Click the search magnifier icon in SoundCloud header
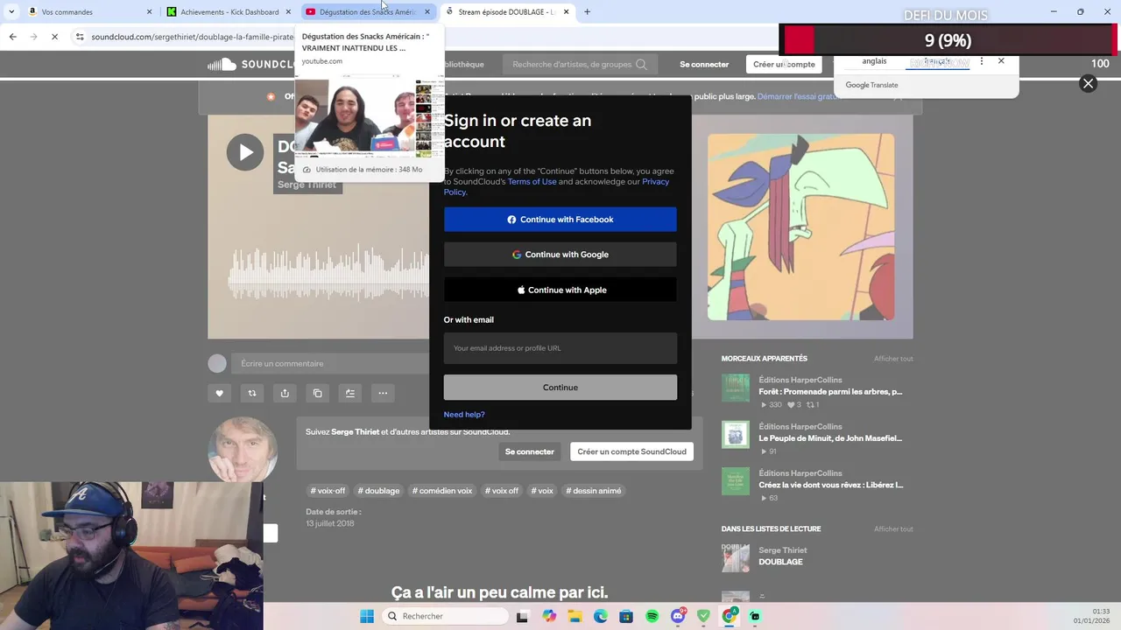 point(642,64)
